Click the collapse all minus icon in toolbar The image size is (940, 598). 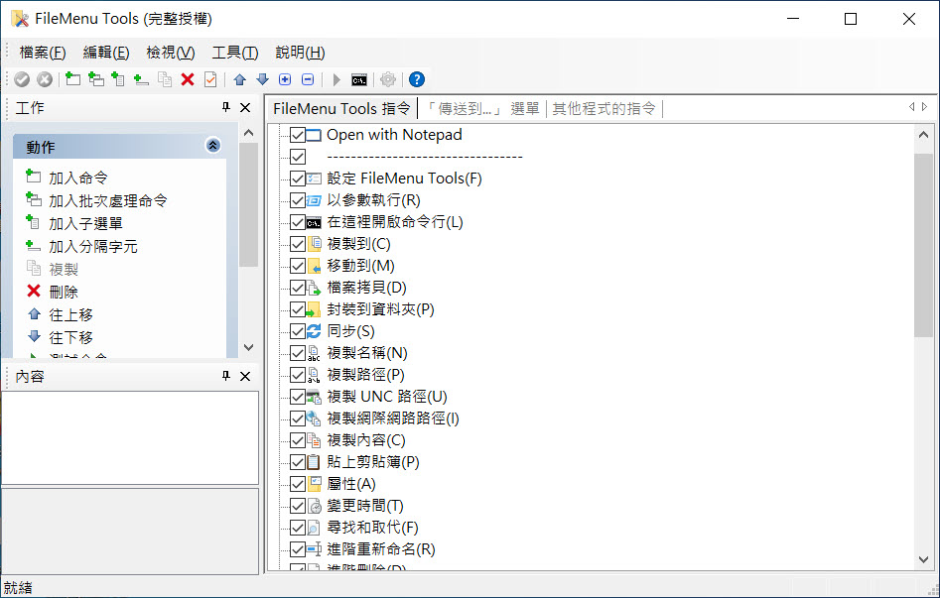(x=308, y=79)
